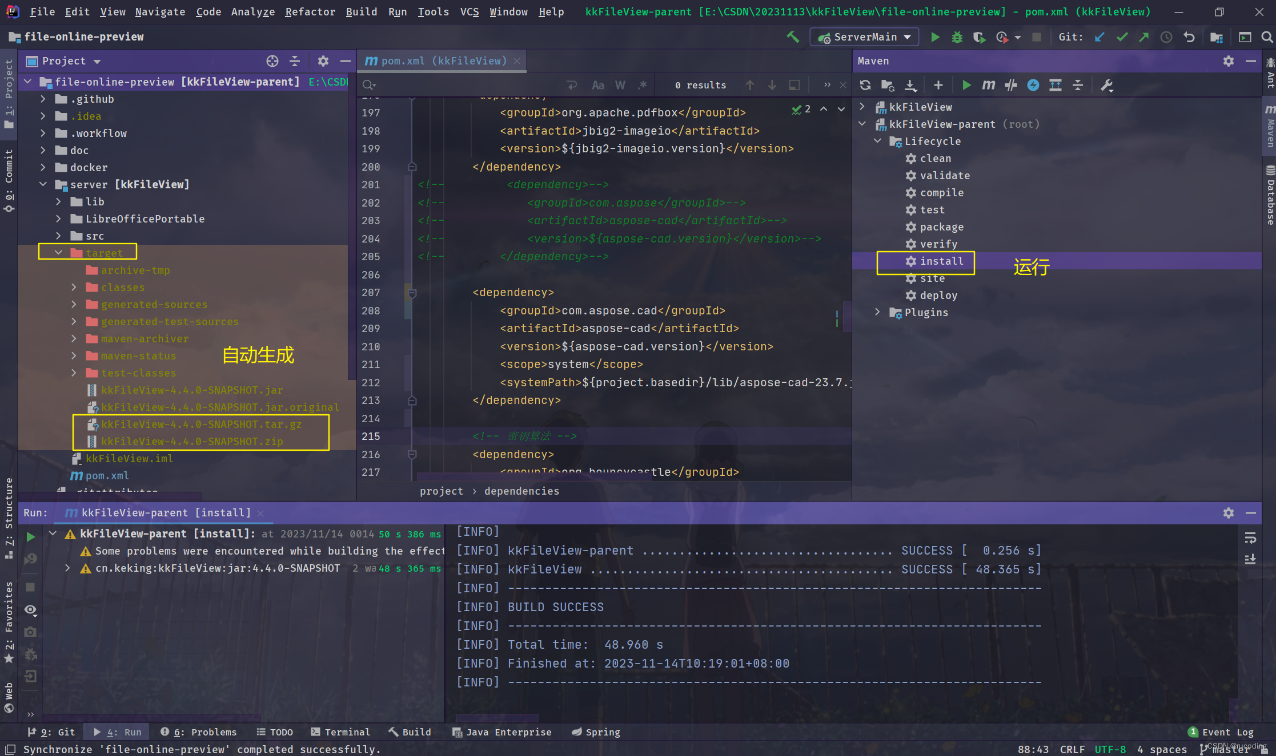The height and width of the screenshot is (756, 1276).
Task: Click the Maven refresh/reload icon
Action: pyautogui.click(x=865, y=84)
